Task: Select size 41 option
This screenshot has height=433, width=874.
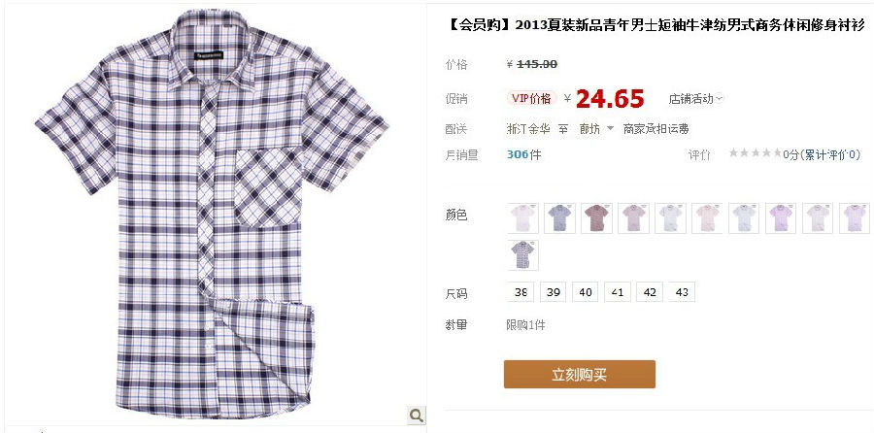Action: click(x=618, y=292)
